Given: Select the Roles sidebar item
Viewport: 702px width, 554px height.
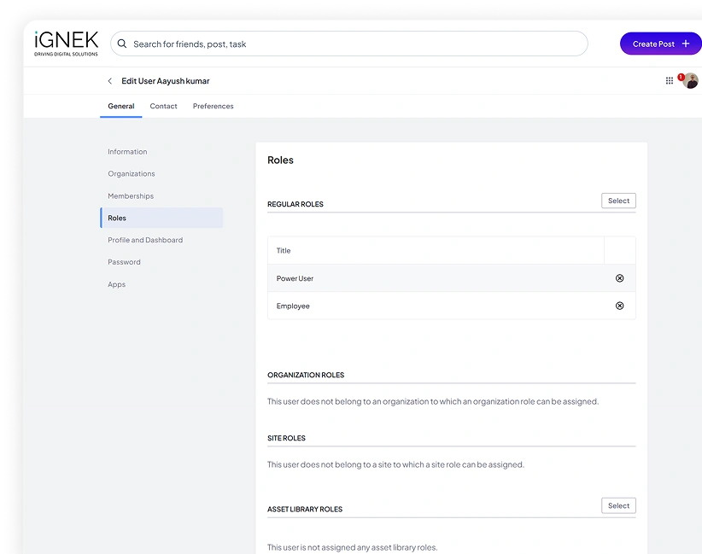Looking at the screenshot, I should click(x=161, y=218).
